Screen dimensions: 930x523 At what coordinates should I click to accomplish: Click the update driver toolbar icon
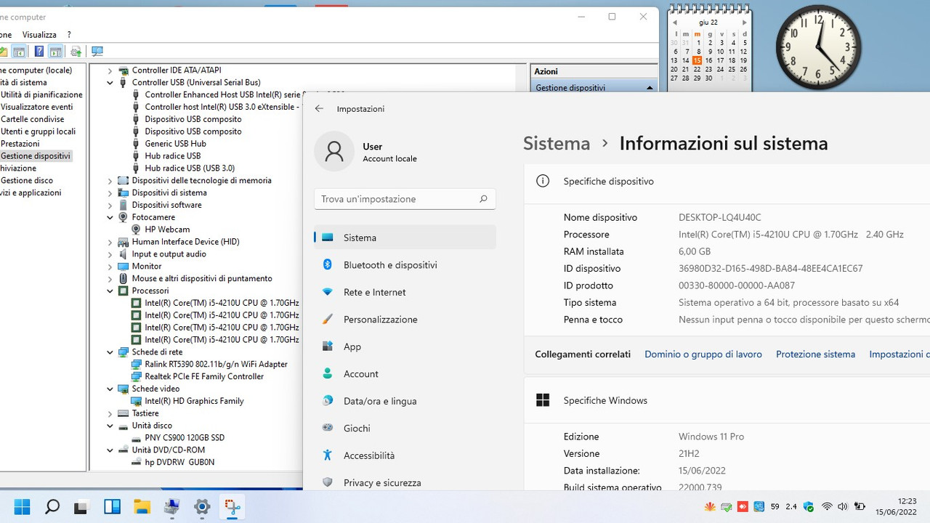click(x=76, y=52)
